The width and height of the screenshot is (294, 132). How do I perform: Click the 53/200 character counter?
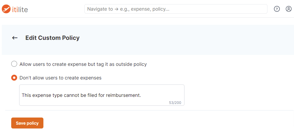(175, 103)
